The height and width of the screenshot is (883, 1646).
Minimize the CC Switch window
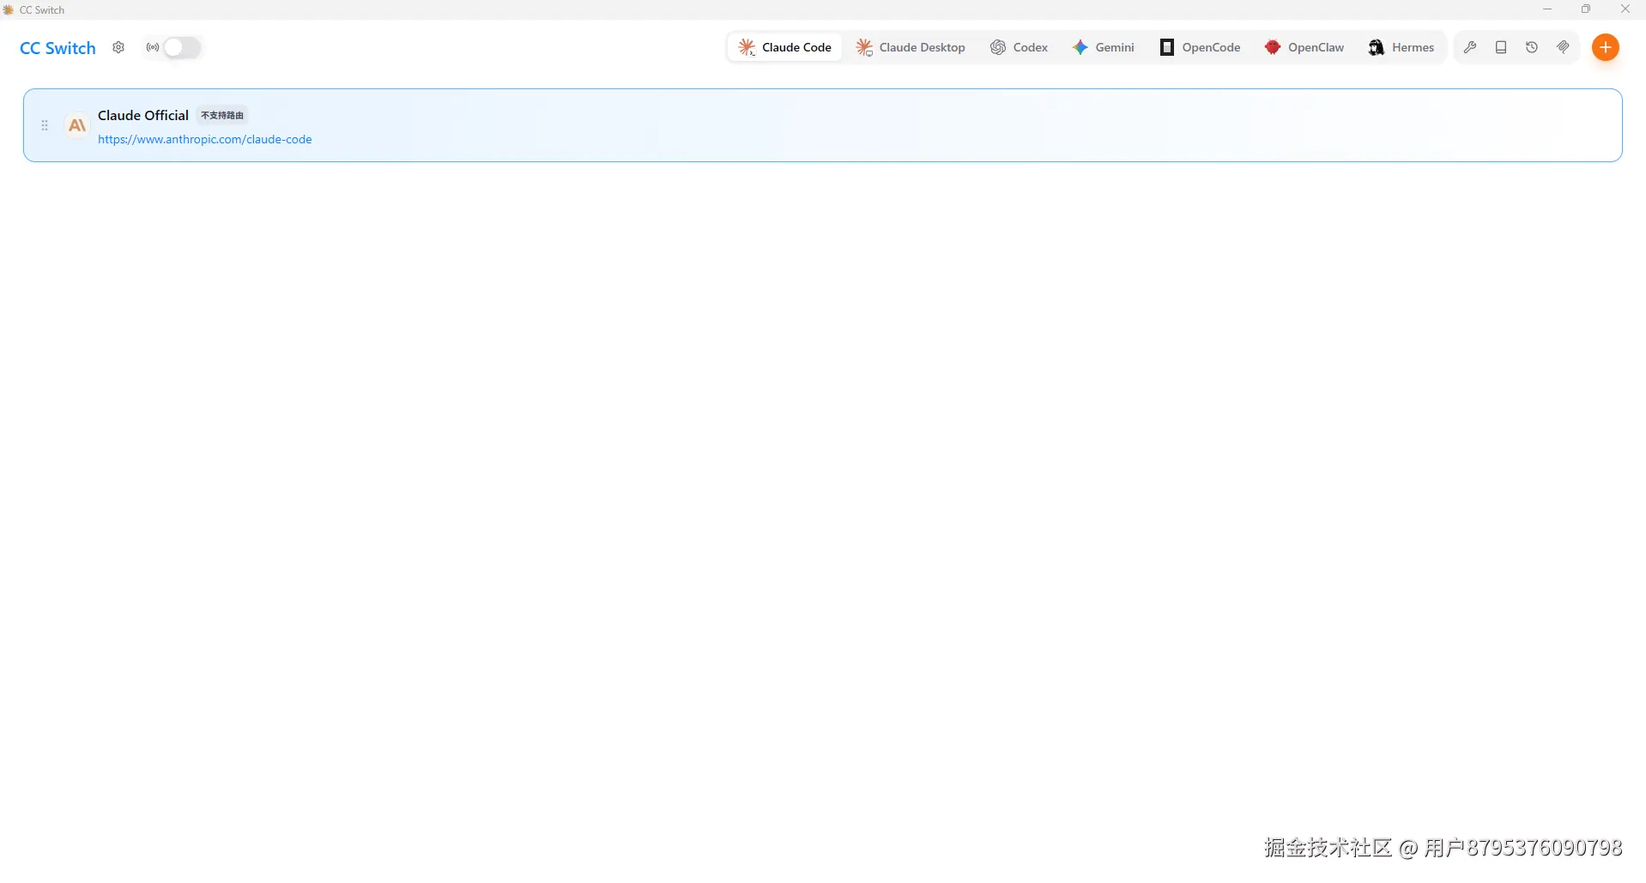[1547, 9]
